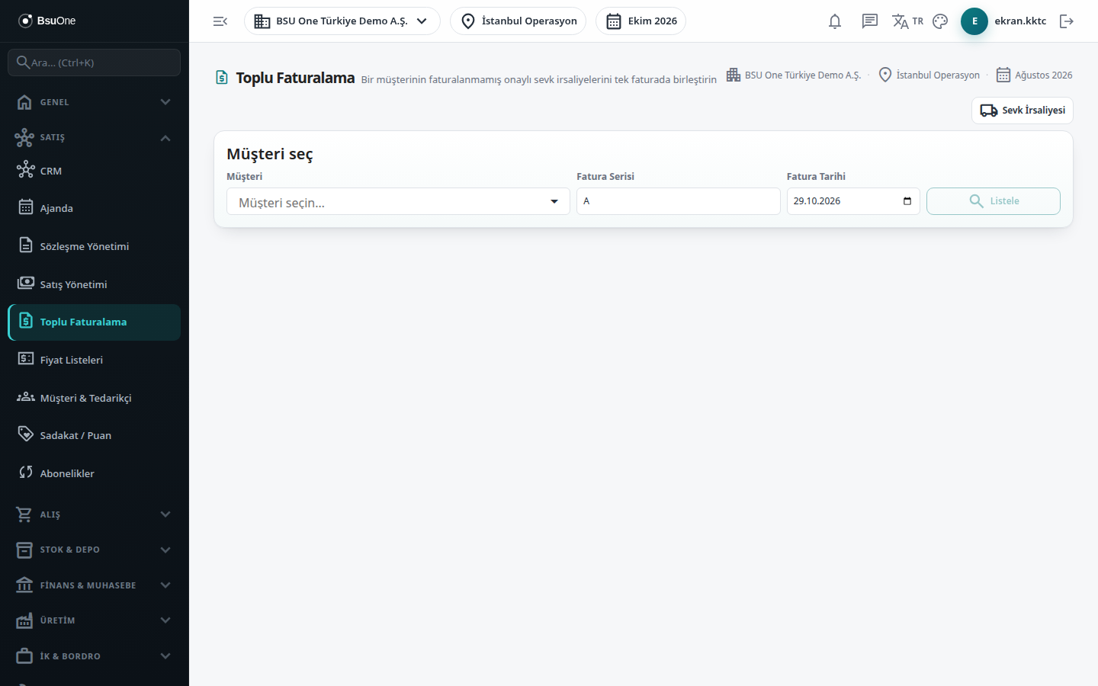The width and height of the screenshot is (1098, 686).
Task: Open Müşteri & Tedarikçi in the sidebar
Action: tap(95, 398)
